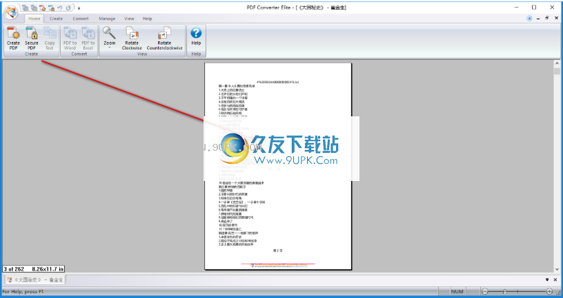
Task: Click the '8.26x11.7 in' page size text
Action: (48, 269)
